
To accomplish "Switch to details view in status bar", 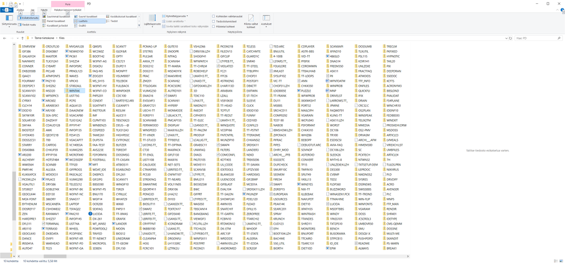I will pos(556,260).
